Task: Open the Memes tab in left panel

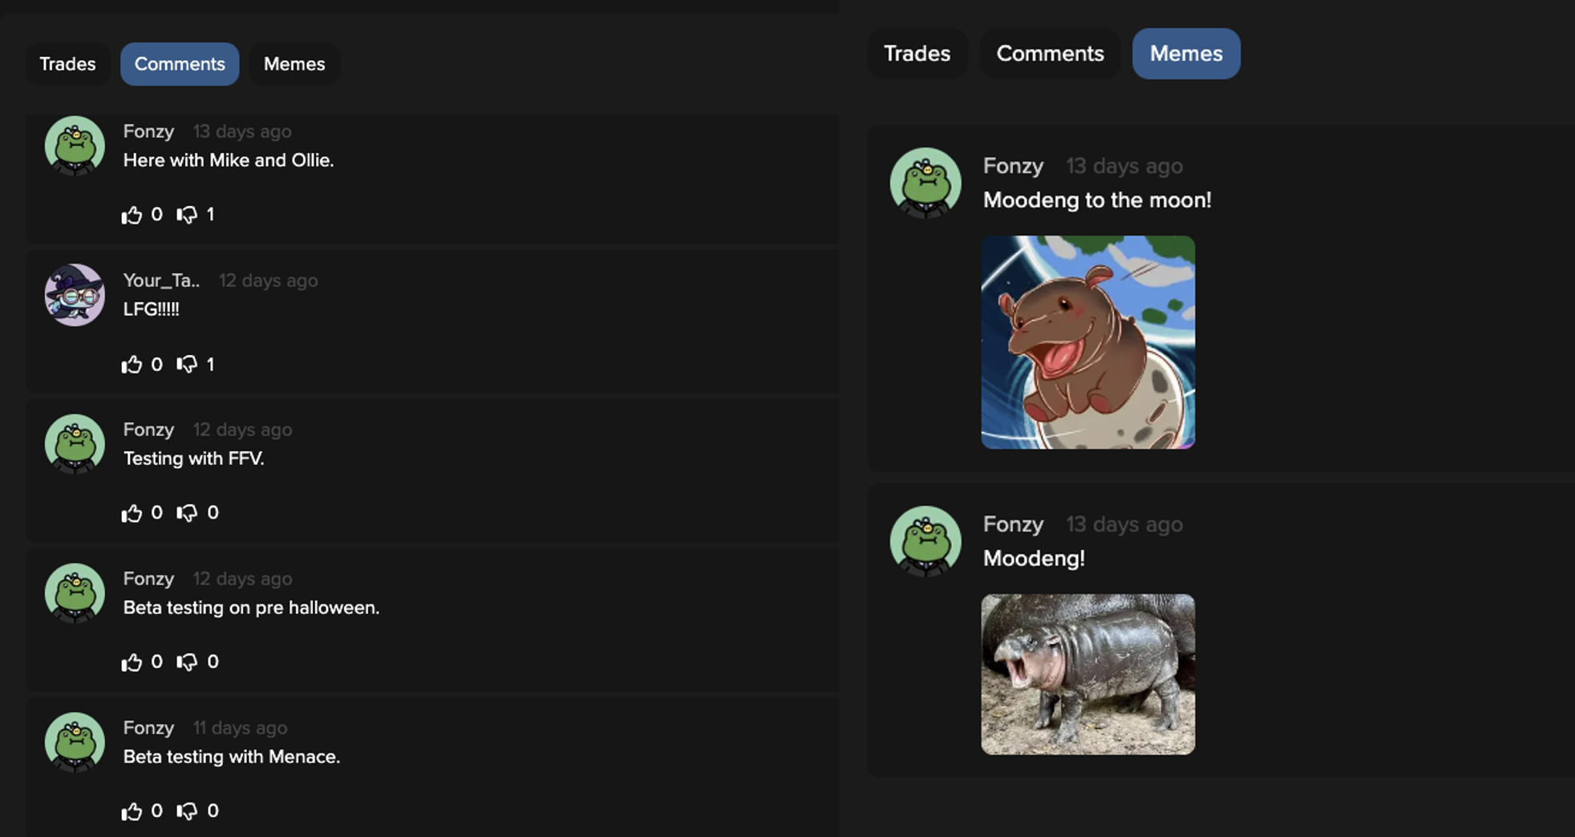Action: [x=294, y=64]
